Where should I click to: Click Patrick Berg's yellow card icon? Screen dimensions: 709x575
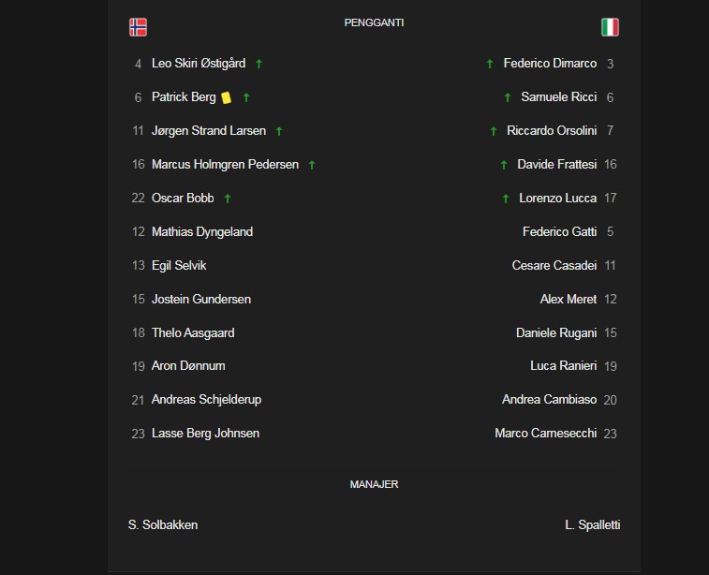coord(226,97)
